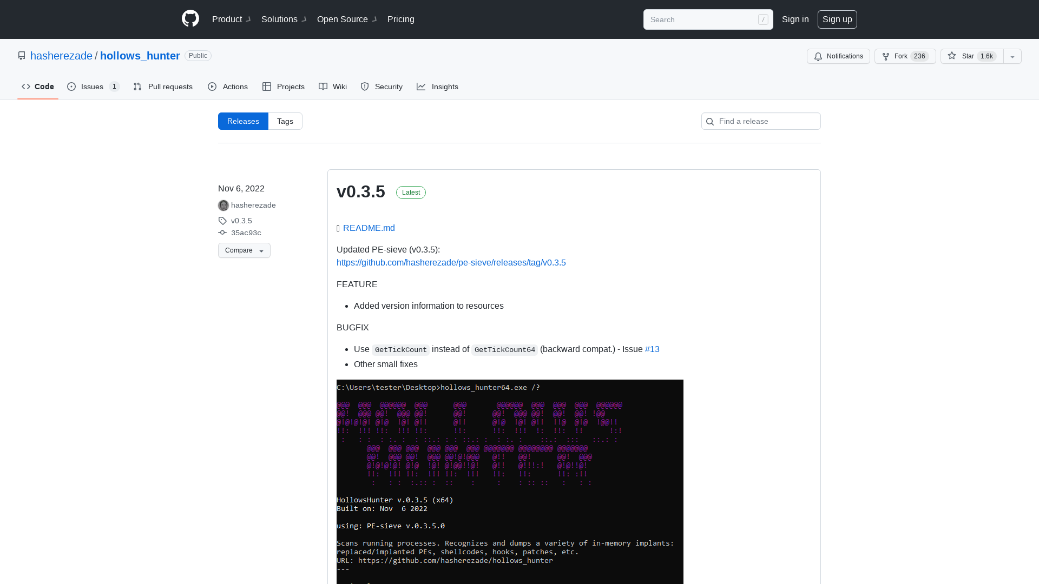Click the search magnifier icon in Find a release
1039x584 pixels.
click(x=710, y=122)
